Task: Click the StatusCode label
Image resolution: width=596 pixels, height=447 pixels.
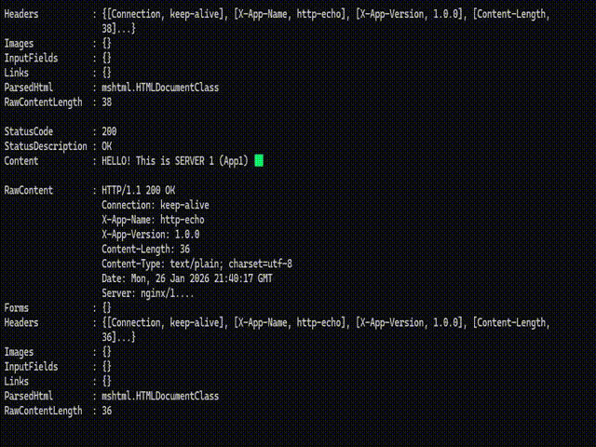Action: coord(29,131)
